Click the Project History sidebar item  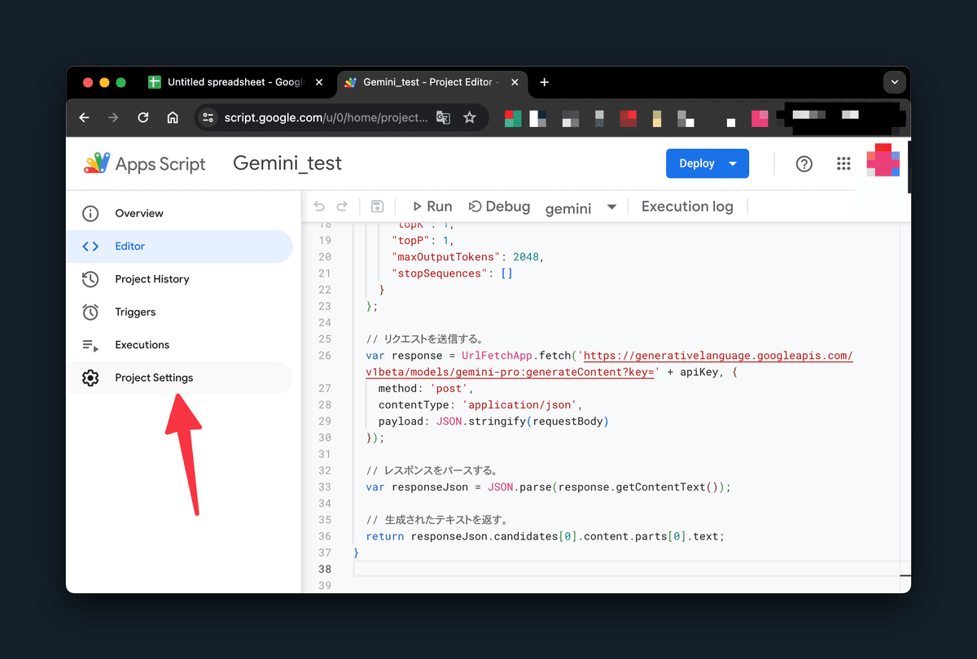[x=179, y=279]
